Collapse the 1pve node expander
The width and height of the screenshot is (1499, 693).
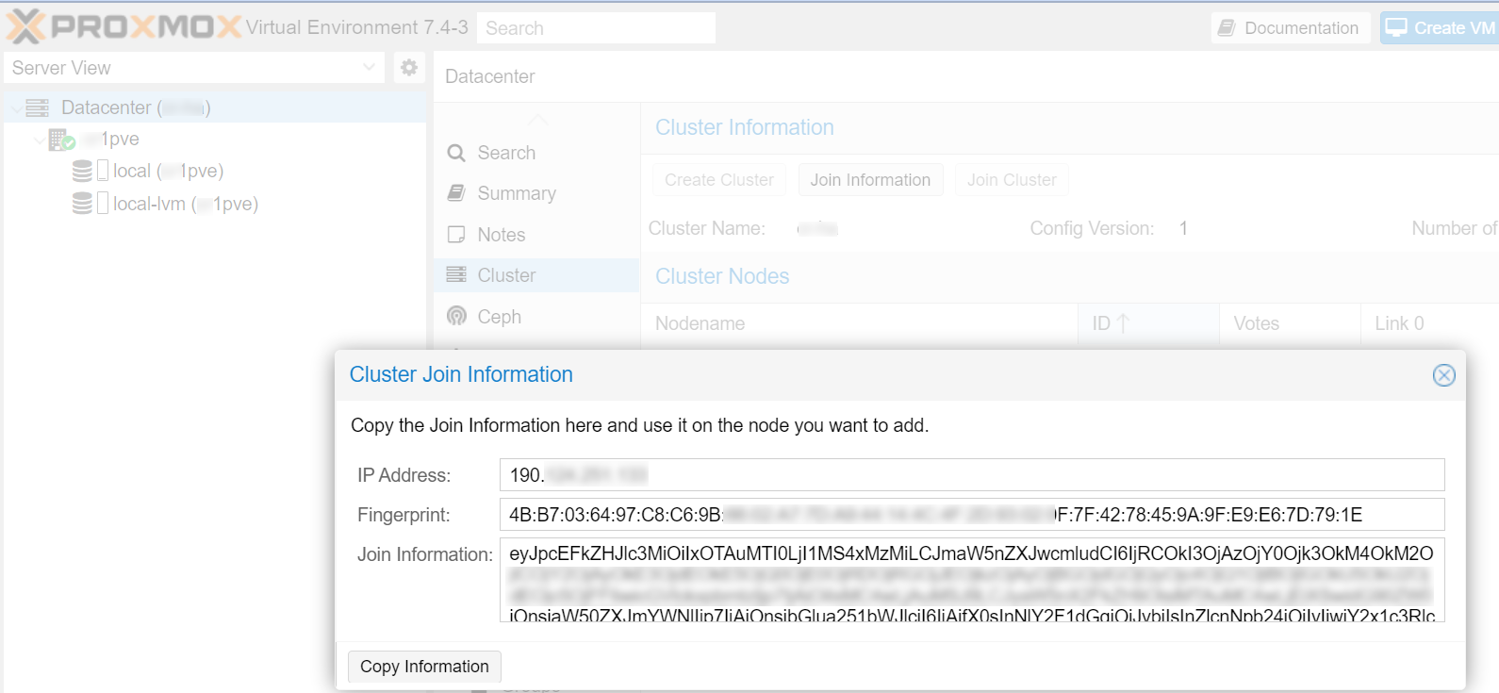point(39,140)
